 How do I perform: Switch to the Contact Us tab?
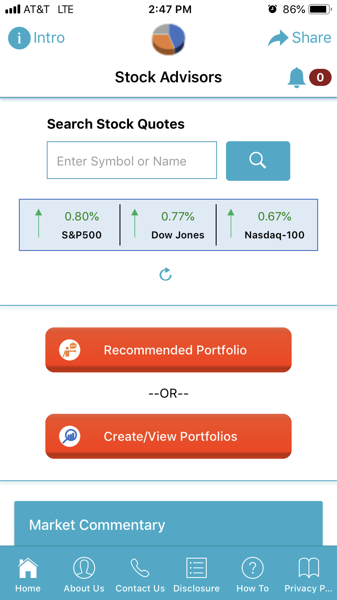(x=140, y=574)
